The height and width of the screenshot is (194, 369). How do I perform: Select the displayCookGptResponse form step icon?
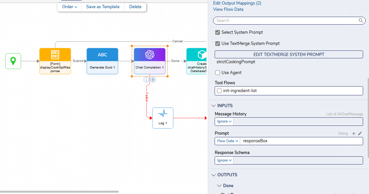tap(55, 55)
